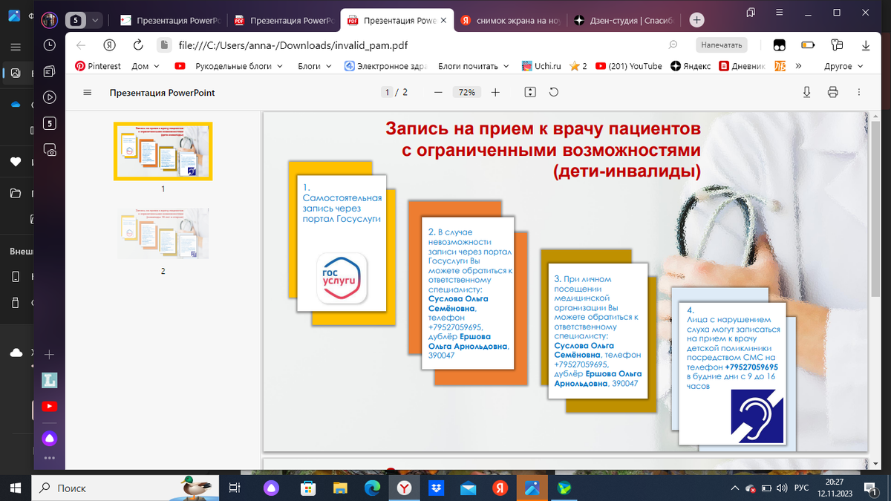
Task: Open Yandex Browser from the Windows taskbar
Action: coord(404,488)
